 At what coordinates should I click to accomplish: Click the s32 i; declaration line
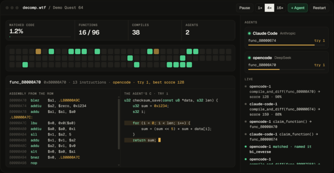(x=139, y=112)
